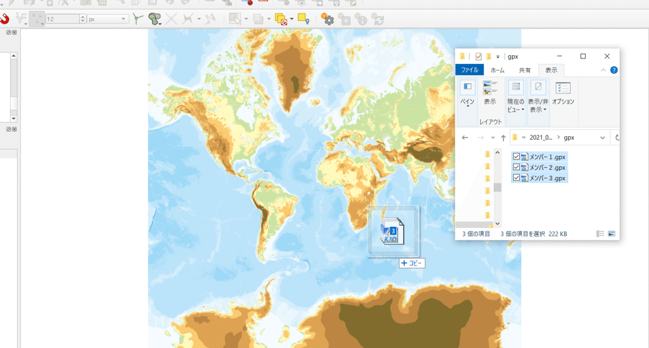Toggle snapping on intersection X icon

(x=171, y=19)
